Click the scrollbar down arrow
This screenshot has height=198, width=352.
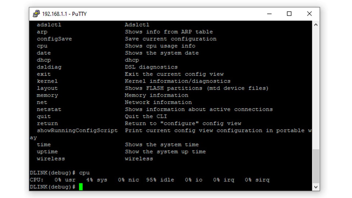(x=316, y=187)
